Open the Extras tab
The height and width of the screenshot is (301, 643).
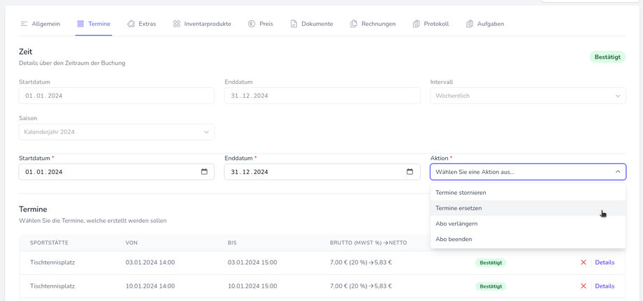pos(141,24)
